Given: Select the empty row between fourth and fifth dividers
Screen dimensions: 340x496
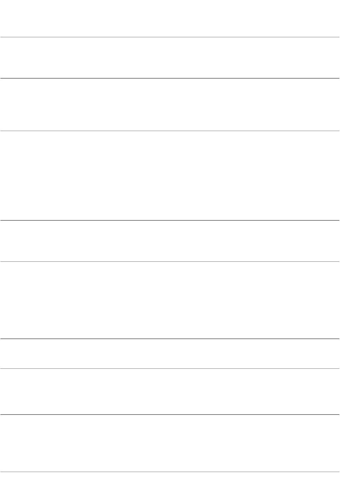Looking at the screenshot, I should tap(170, 241).
